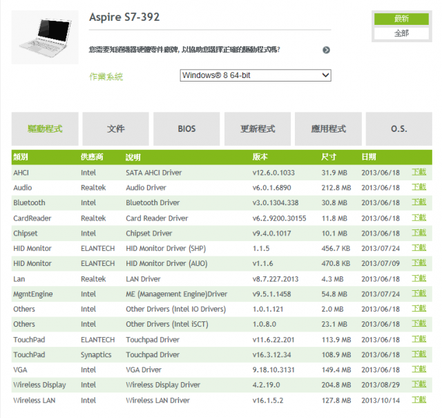442x418 pixels.
Task: Click version v6.0.1.6890
Action: tap(271, 188)
